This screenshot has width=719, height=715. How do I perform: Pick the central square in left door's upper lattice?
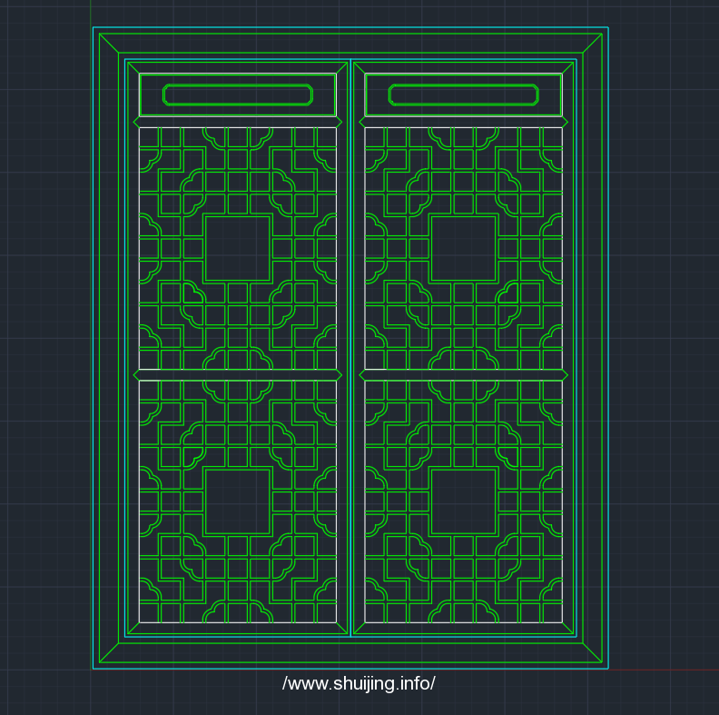pyautogui.click(x=238, y=248)
